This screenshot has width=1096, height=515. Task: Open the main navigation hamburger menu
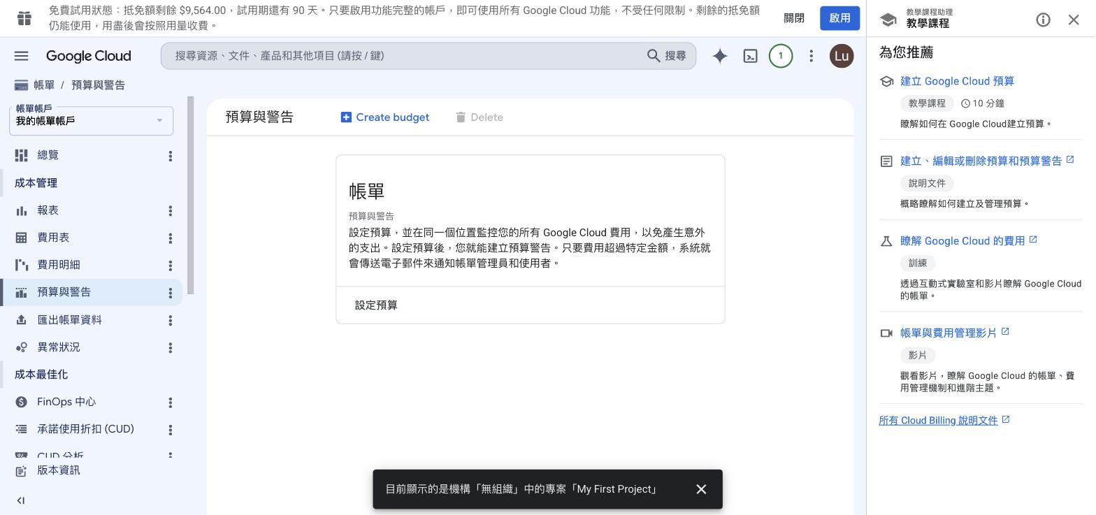point(22,56)
